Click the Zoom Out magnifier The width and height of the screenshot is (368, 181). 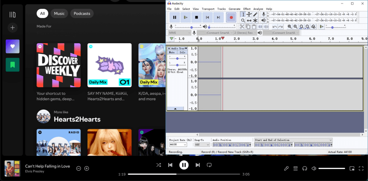[x=295, y=27]
